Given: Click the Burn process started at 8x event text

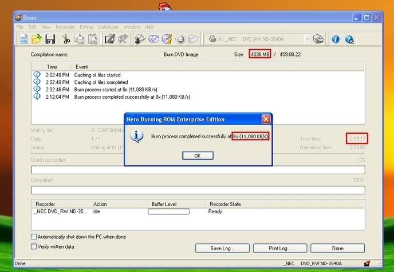Looking at the screenshot, I should pyautogui.click(x=116, y=90).
